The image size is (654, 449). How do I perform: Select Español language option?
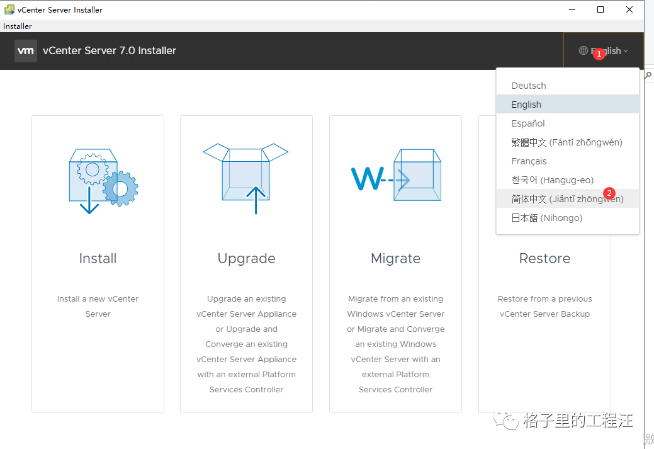pos(568,123)
